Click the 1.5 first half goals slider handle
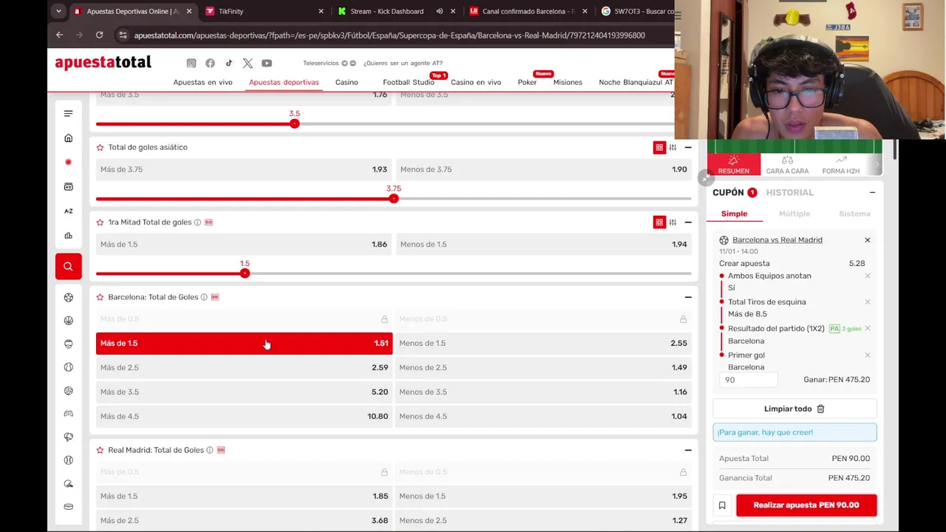Image resolution: width=946 pixels, height=532 pixels. tap(245, 273)
